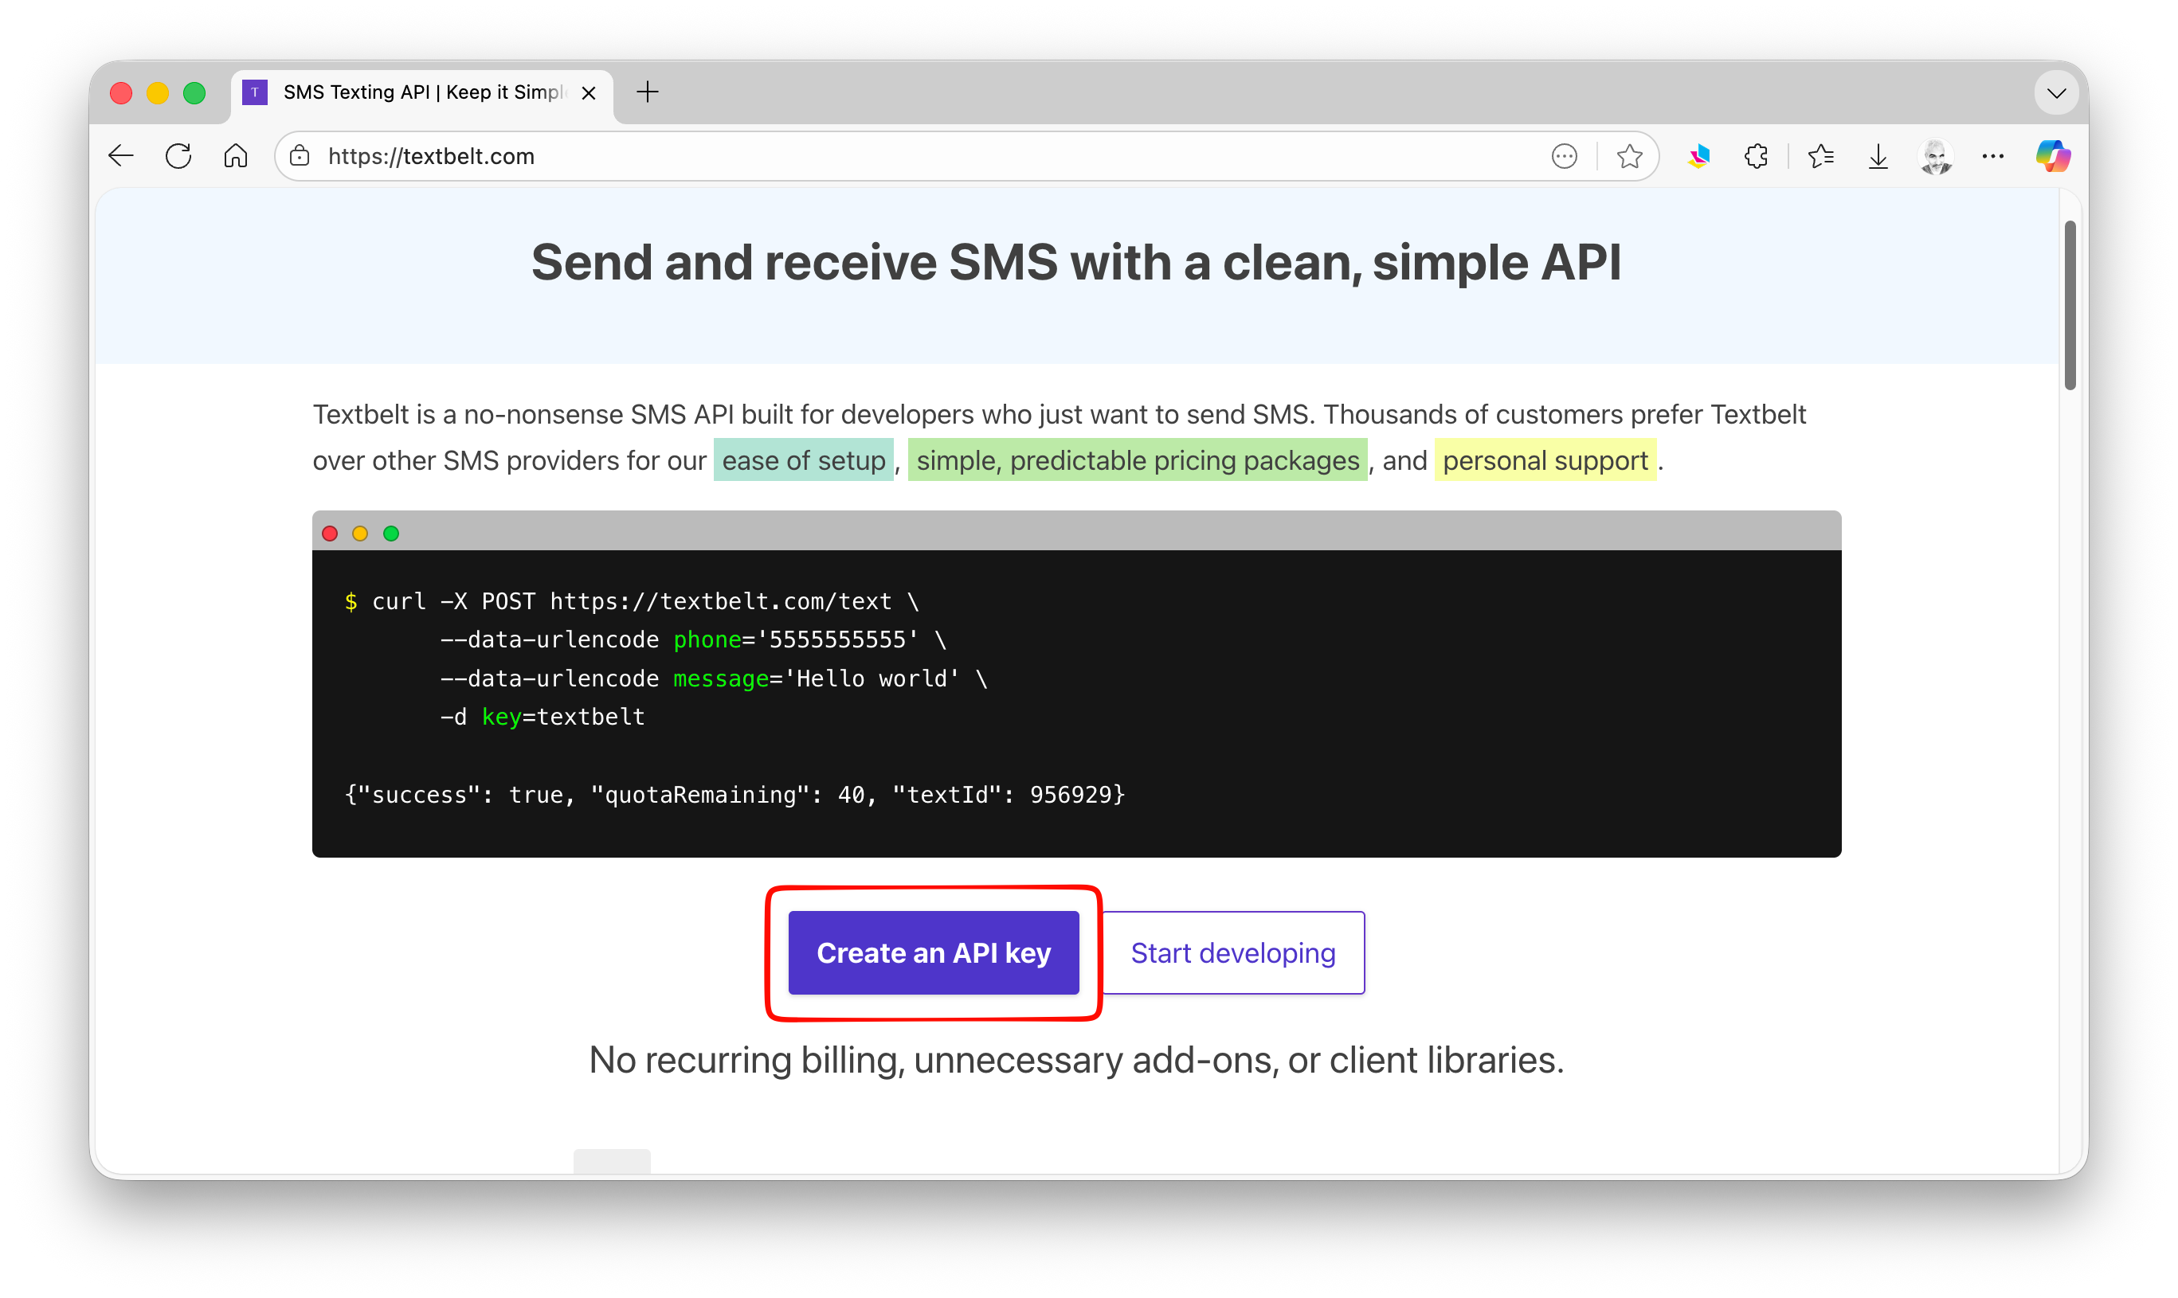Add this page to favorites star

pyautogui.click(x=1628, y=157)
